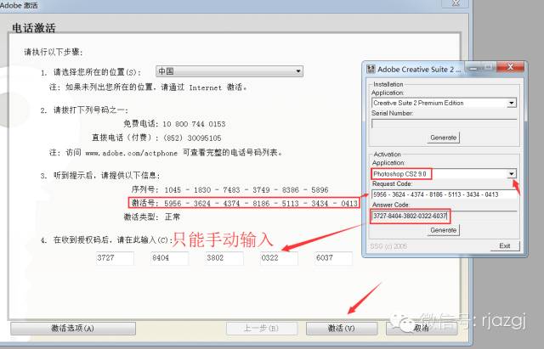Click the www.adobe.com/actphone text

pyautogui.click(x=132, y=153)
